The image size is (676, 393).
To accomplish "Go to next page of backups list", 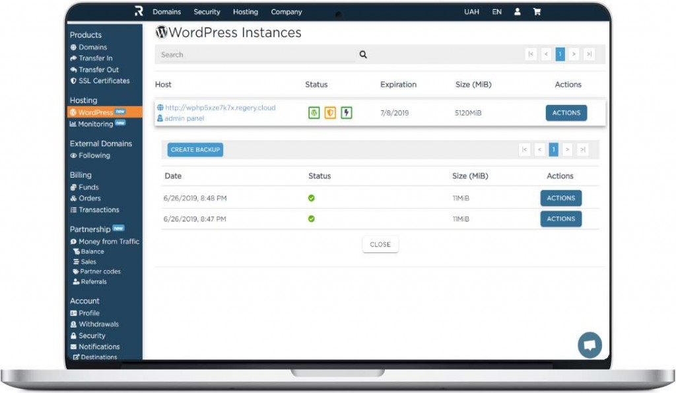I will click(567, 149).
